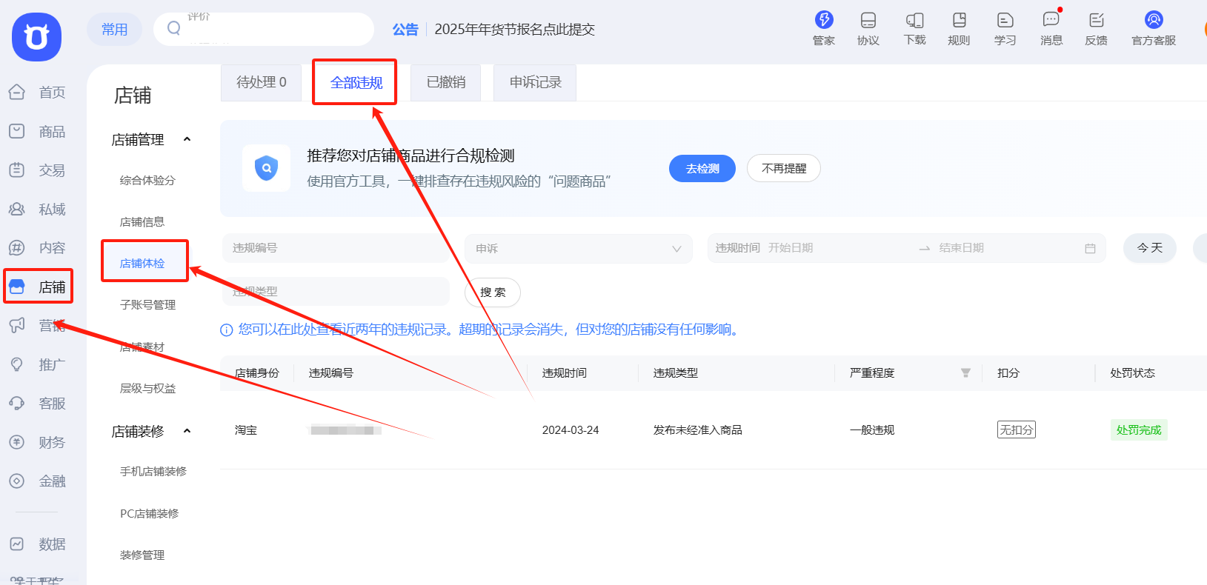Contact 官方客服 official support

pos(1154,28)
